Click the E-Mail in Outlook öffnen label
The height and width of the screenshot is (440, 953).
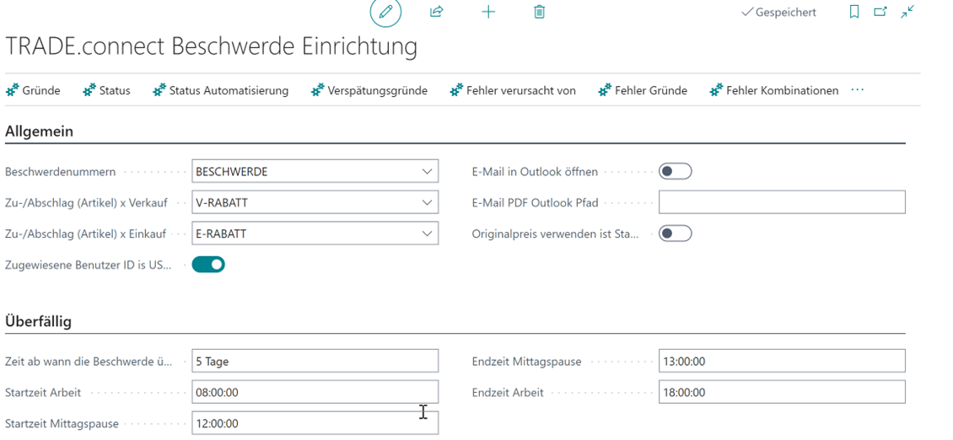pyautogui.click(x=535, y=172)
